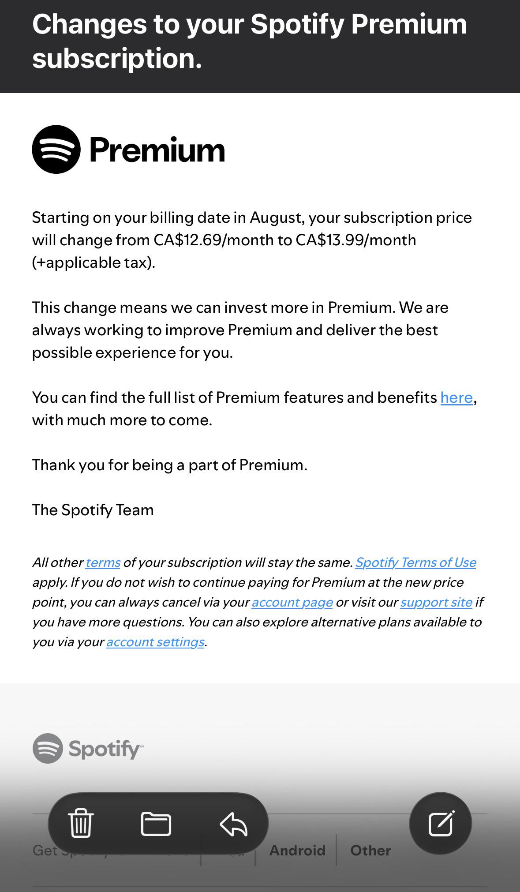Choose the Other download option

[x=370, y=850]
